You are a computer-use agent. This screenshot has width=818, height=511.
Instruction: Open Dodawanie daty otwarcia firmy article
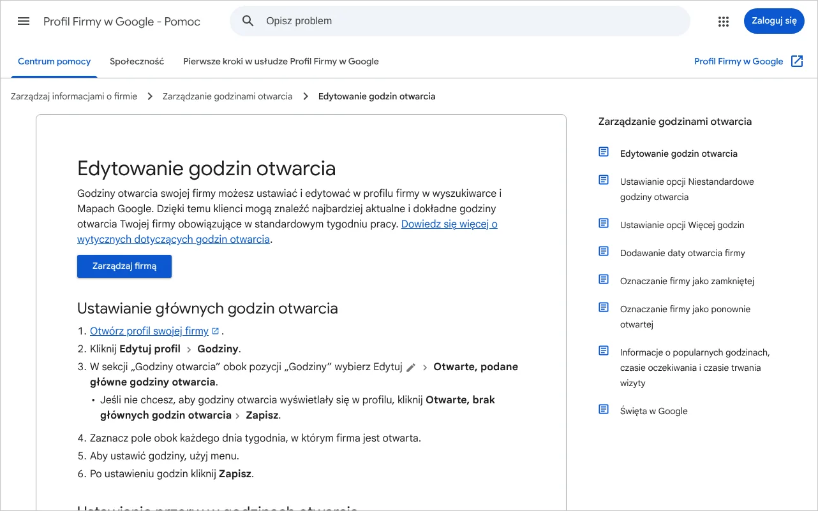[x=683, y=253]
